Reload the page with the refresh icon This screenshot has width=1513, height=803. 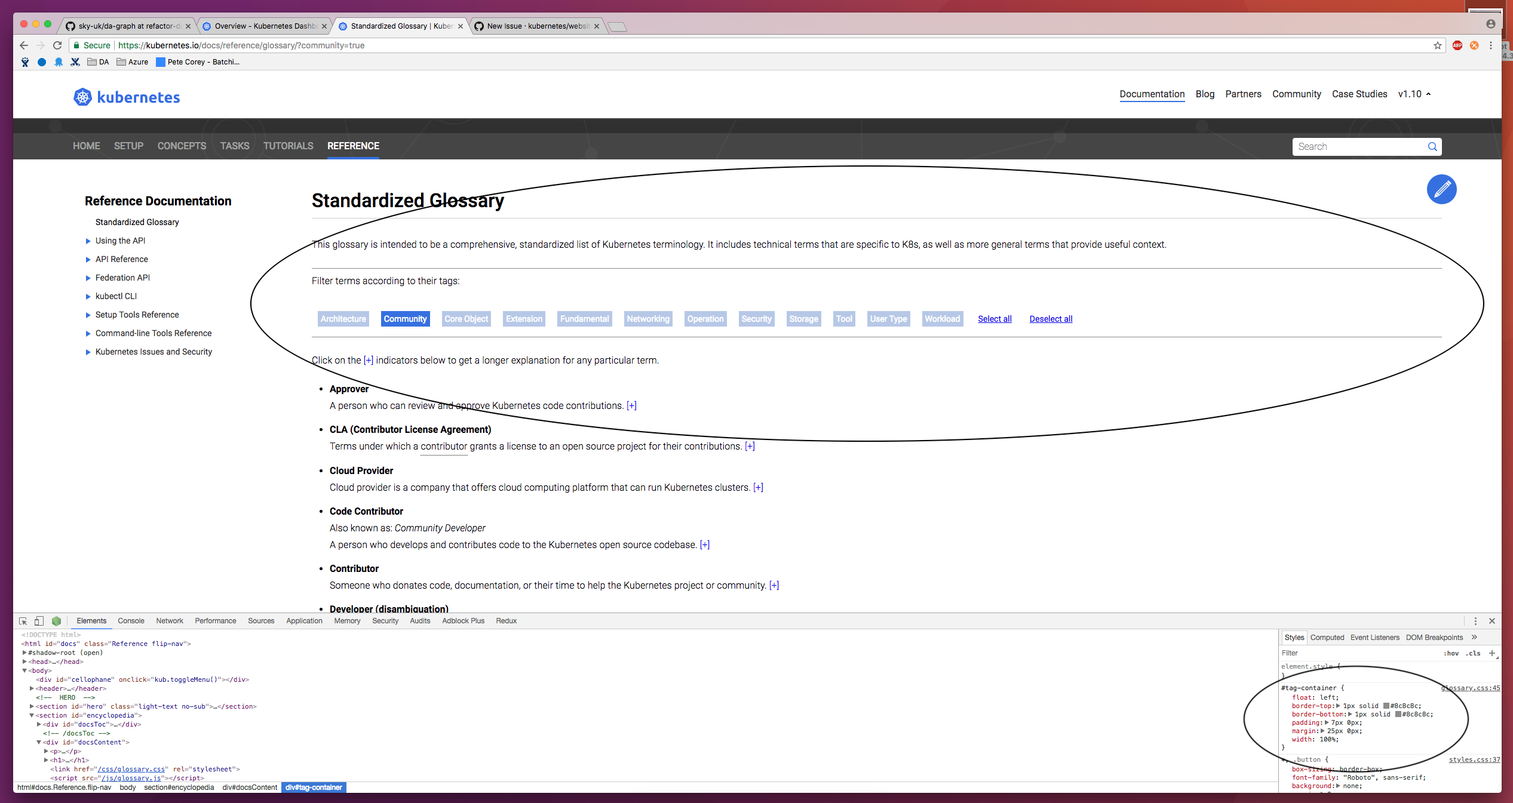57,45
